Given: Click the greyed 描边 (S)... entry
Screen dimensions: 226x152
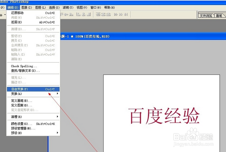Looking at the screenshot, I should 33,82.
